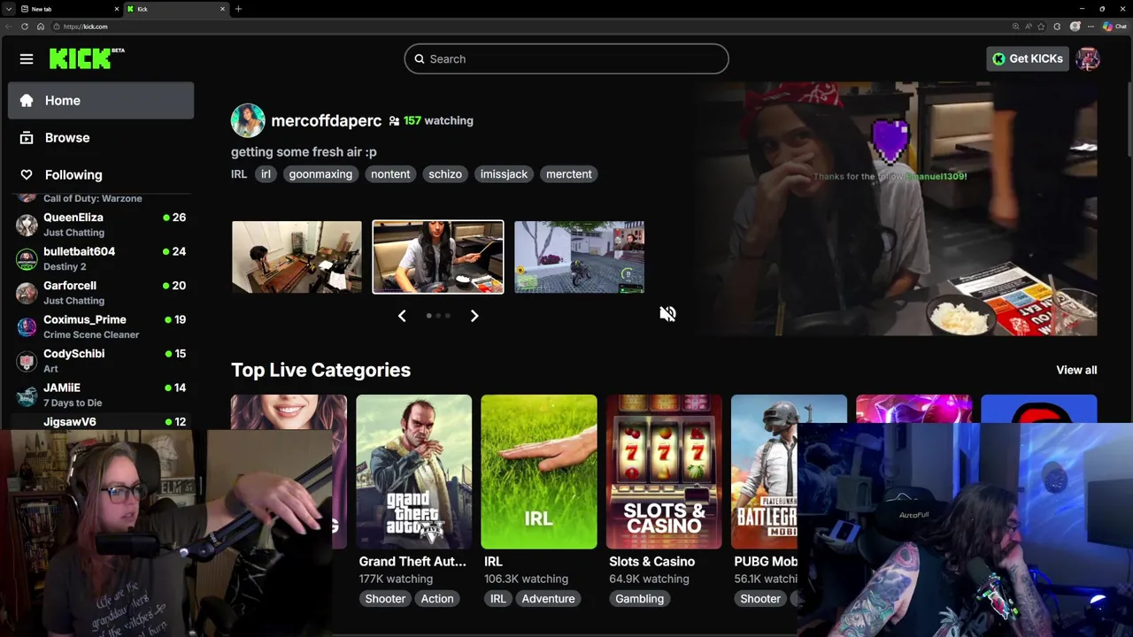Image resolution: width=1133 pixels, height=637 pixels.
Task: Close the Kick browser tab
Action: (x=222, y=9)
